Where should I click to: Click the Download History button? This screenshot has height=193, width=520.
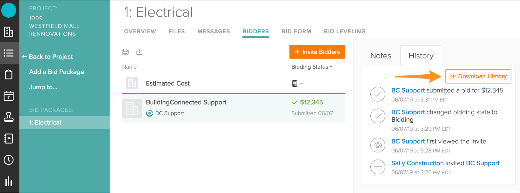coord(478,76)
